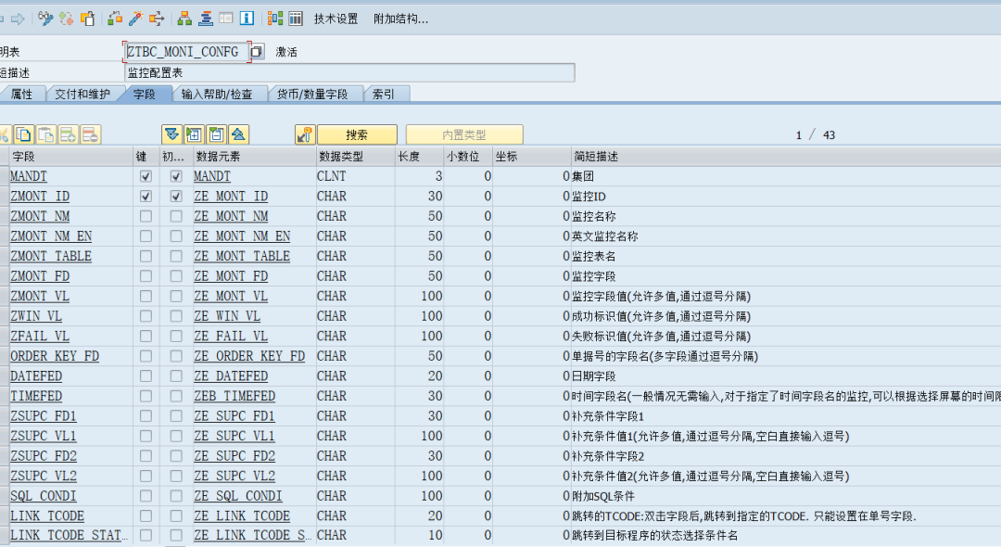Toggle initial value checkbox for ZMONT_ID row
This screenshot has height=547, width=1001.
(x=176, y=196)
